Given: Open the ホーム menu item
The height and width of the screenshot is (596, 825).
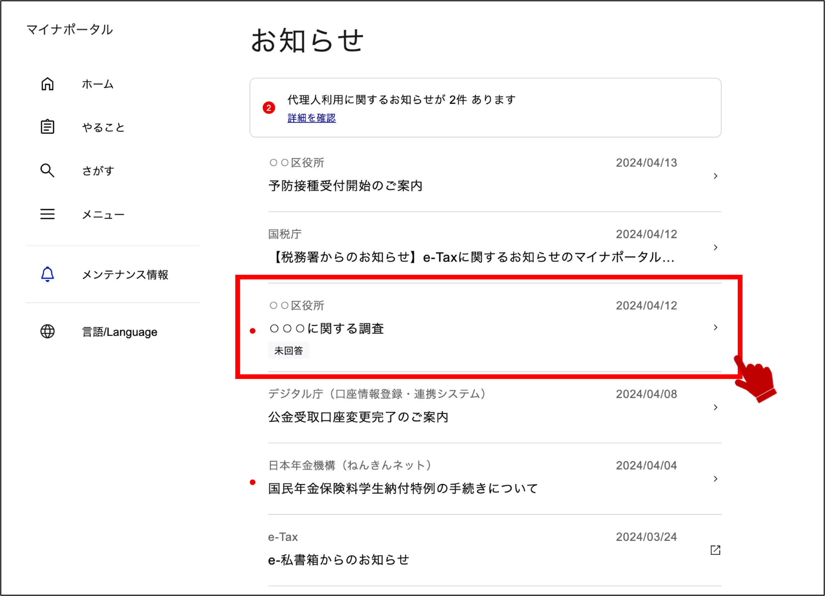Looking at the screenshot, I should coord(98,84).
